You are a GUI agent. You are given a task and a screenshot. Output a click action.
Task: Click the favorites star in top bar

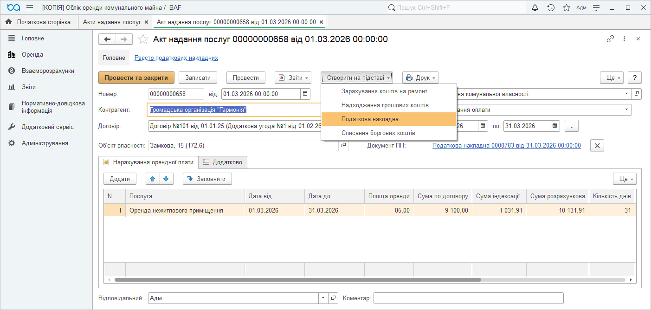point(566,7)
